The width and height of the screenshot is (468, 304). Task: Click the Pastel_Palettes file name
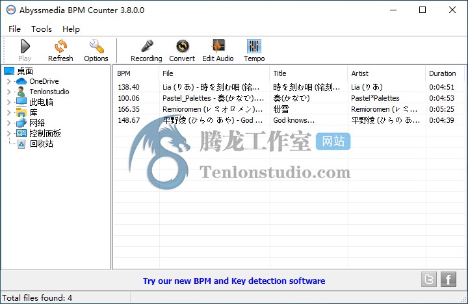pos(213,98)
